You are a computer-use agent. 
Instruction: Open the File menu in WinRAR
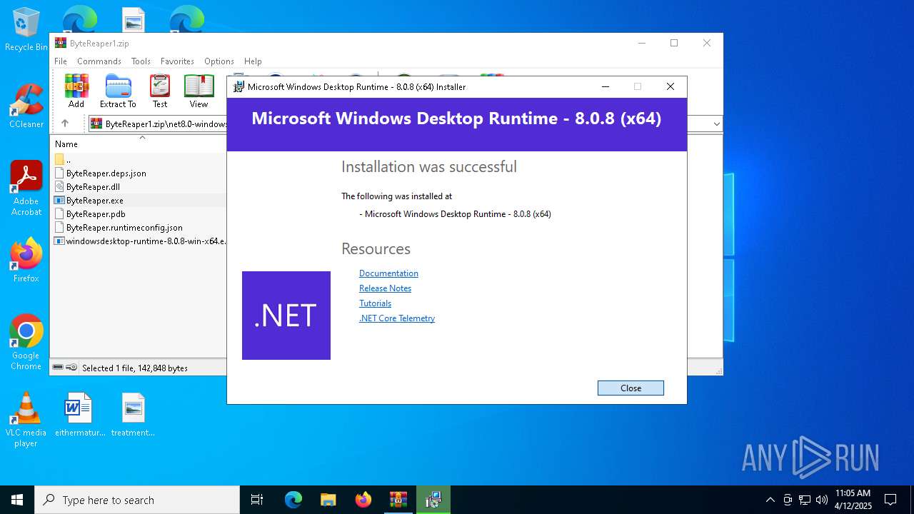61,61
